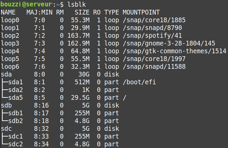228x148 pixels.
Task: Select the sda1 partition entry
Action: (15, 82)
